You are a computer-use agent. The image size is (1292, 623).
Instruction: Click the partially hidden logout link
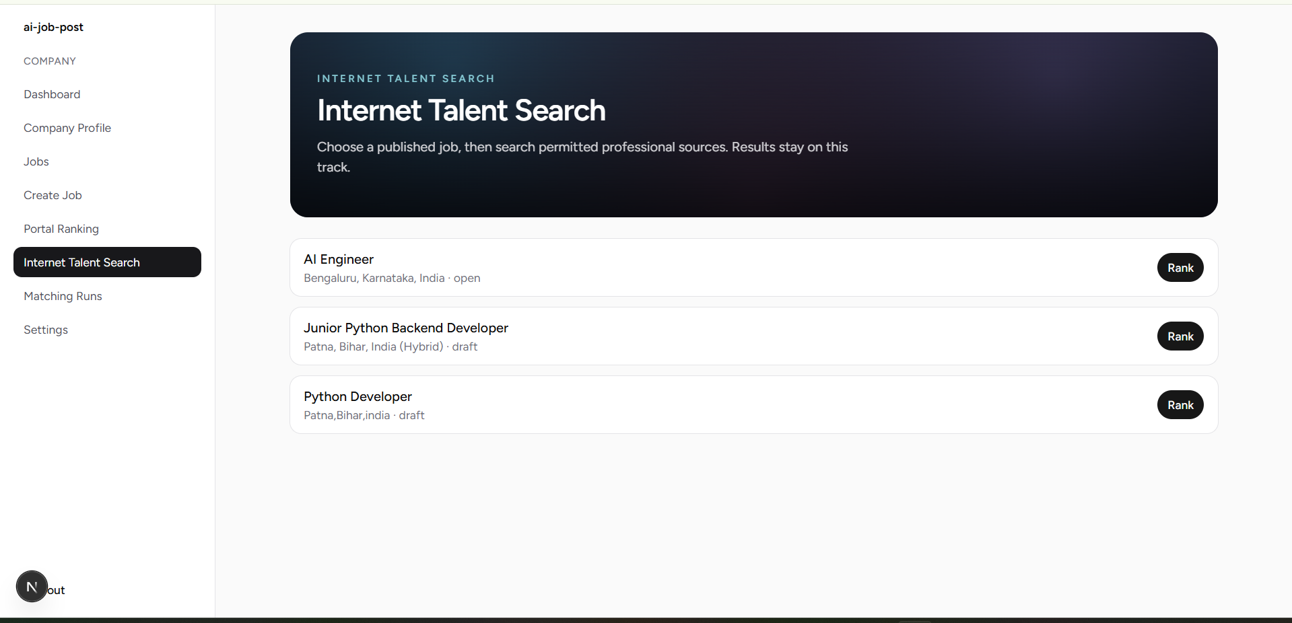pyautogui.click(x=57, y=590)
